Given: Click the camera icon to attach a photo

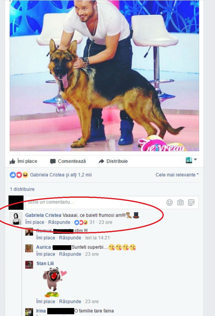Looking at the screenshot, I should click(x=180, y=202).
